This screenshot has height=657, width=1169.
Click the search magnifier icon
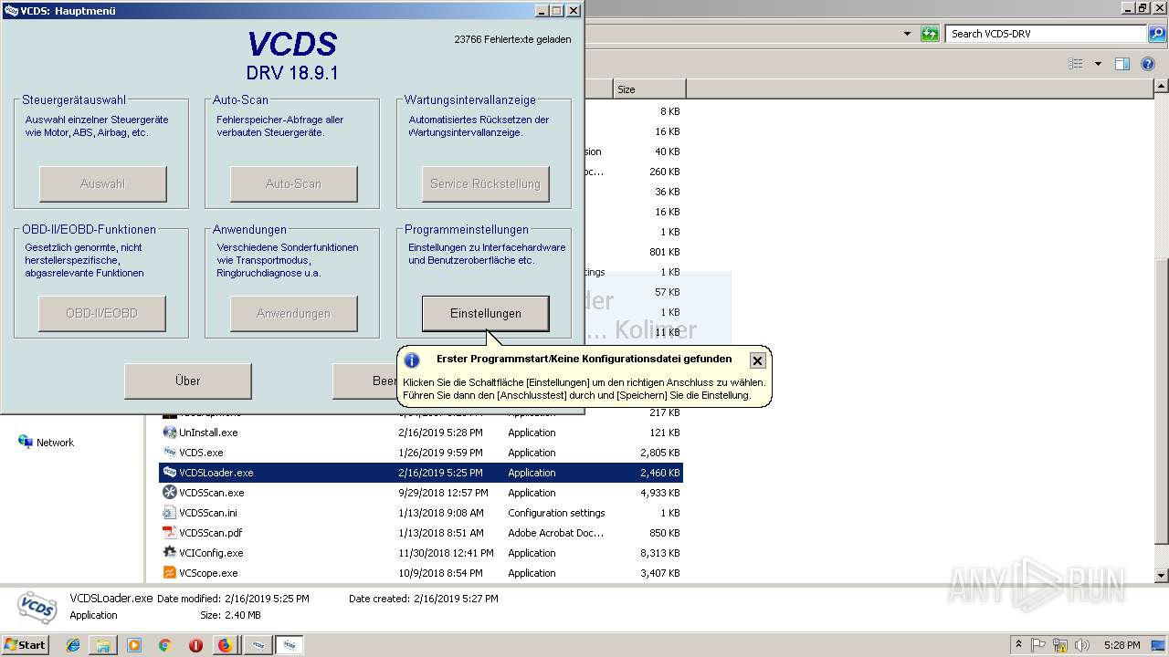pos(1156,34)
